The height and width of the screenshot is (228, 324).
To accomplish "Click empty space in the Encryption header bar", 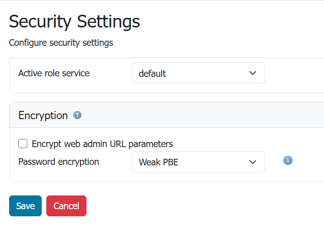I will (x=203, y=116).
